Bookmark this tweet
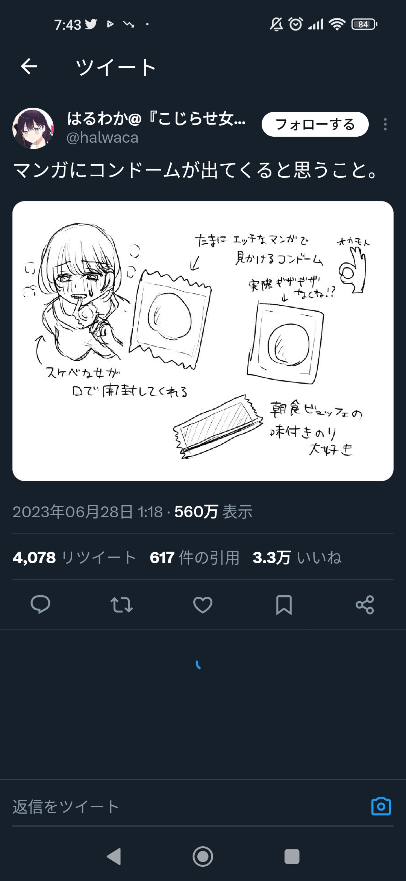The image size is (406, 881). click(284, 605)
